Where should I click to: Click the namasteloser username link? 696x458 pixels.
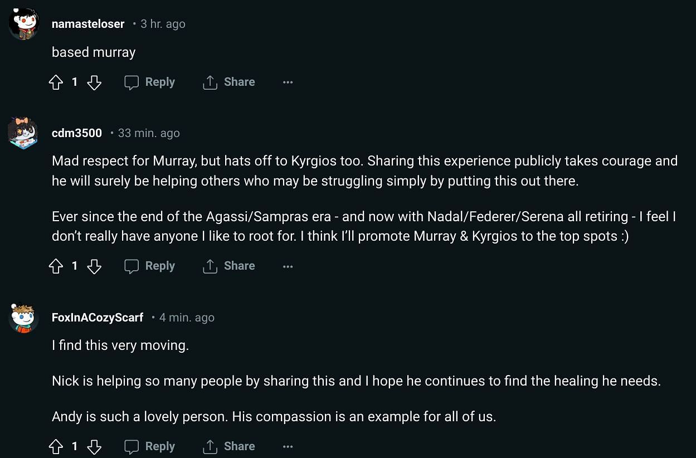(x=88, y=24)
